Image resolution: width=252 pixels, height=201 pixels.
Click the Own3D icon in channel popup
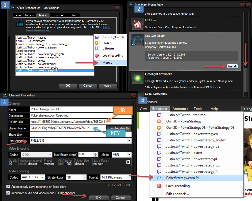(x=97, y=43)
